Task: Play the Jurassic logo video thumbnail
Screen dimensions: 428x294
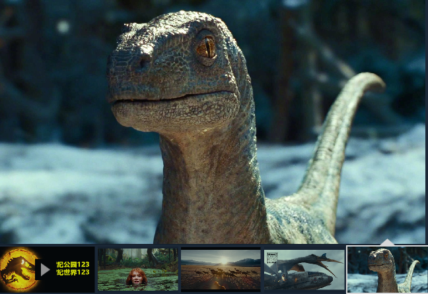Action: (45, 270)
